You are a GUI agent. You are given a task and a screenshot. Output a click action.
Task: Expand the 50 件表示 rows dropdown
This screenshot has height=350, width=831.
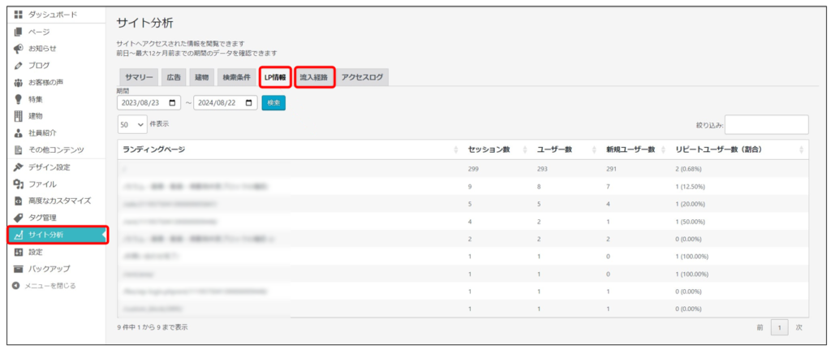(132, 124)
